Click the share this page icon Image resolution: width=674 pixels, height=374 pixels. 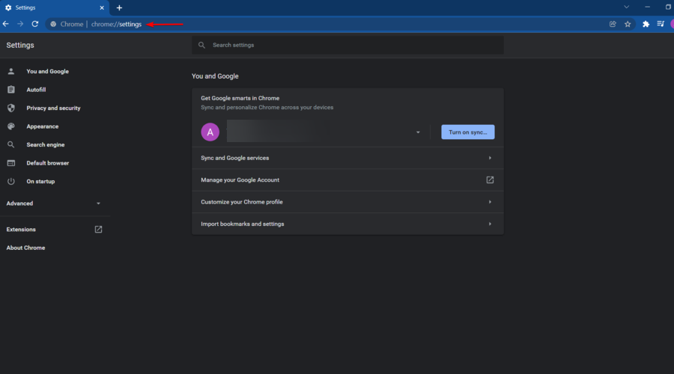pos(613,24)
